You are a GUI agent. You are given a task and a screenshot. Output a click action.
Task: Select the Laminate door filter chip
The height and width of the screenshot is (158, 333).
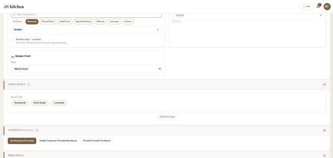click(x=114, y=22)
